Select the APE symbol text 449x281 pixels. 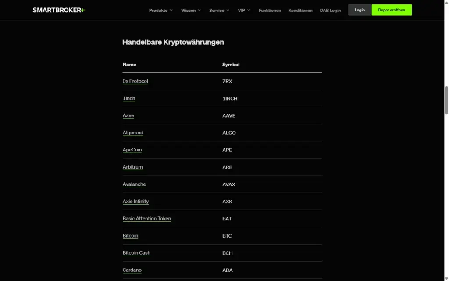(x=227, y=150)
